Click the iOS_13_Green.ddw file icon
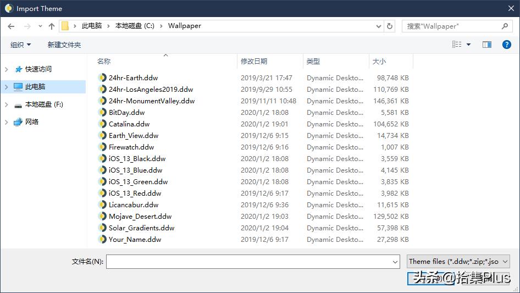Image resolution: width=520 pixels, height=293 pixels. pos(102,181)
